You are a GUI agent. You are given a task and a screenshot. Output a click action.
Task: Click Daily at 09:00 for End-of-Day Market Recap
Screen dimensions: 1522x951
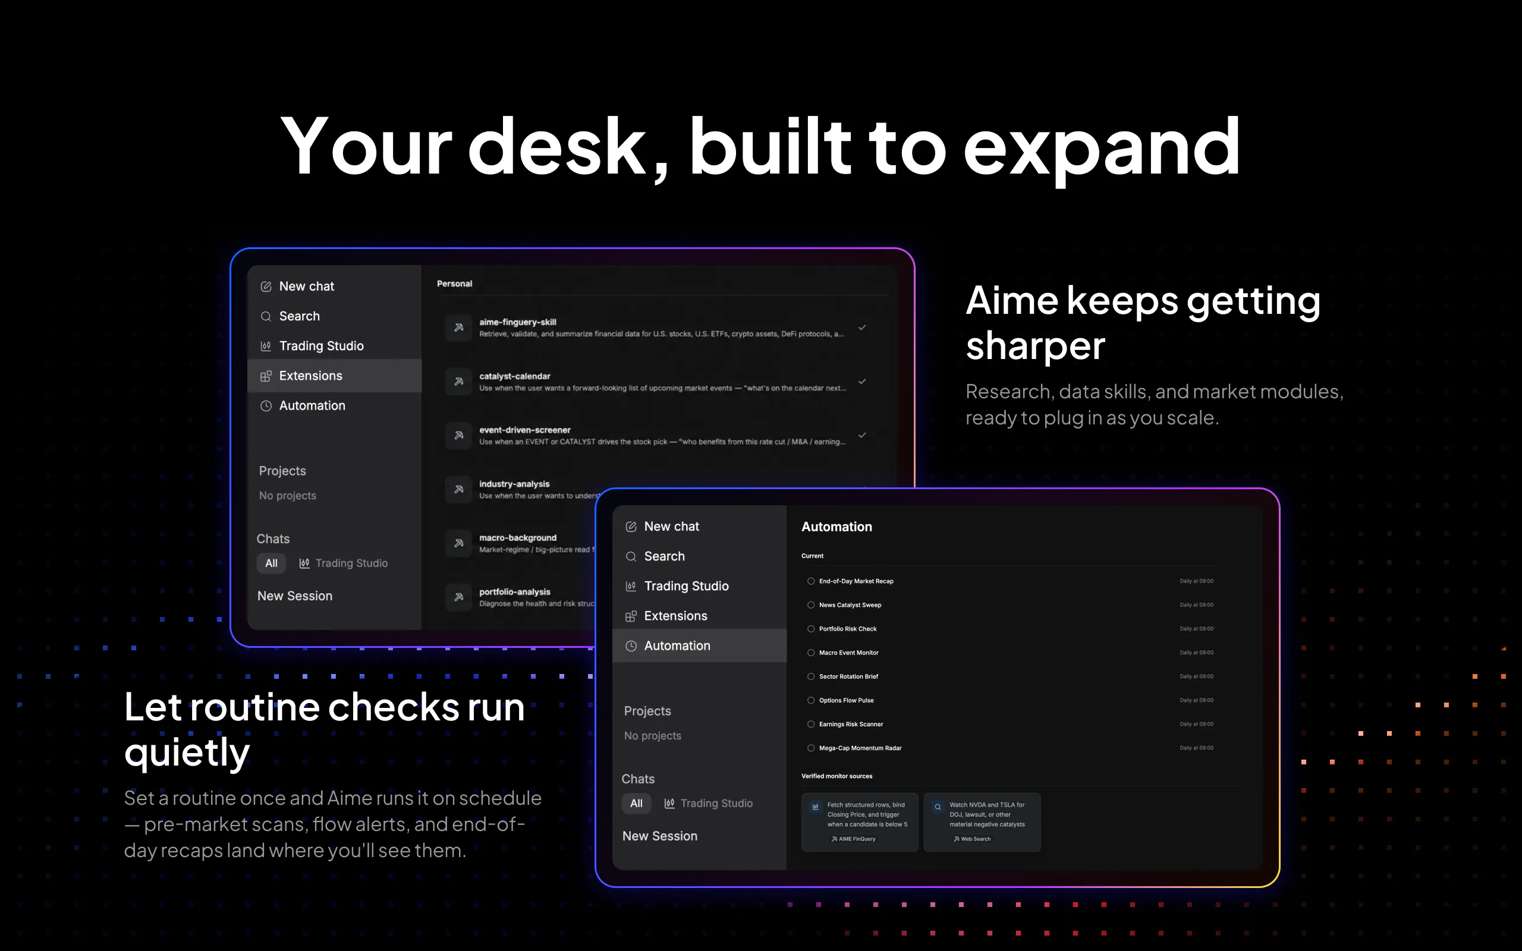(x=1196, y=581)
